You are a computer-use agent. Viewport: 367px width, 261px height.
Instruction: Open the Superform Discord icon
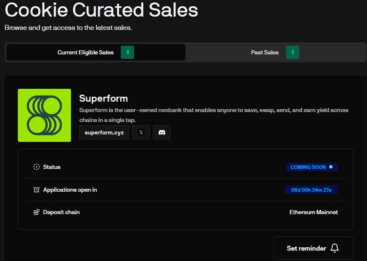click(162, 132)
